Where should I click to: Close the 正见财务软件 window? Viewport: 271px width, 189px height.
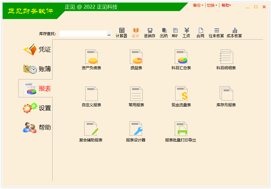tap(264, 7)
